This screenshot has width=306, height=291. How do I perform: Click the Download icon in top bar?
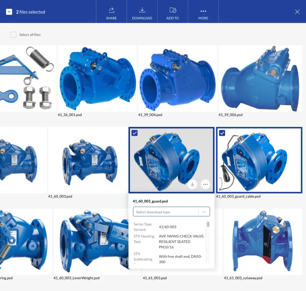pyautogui.click(x=142, y=10)
